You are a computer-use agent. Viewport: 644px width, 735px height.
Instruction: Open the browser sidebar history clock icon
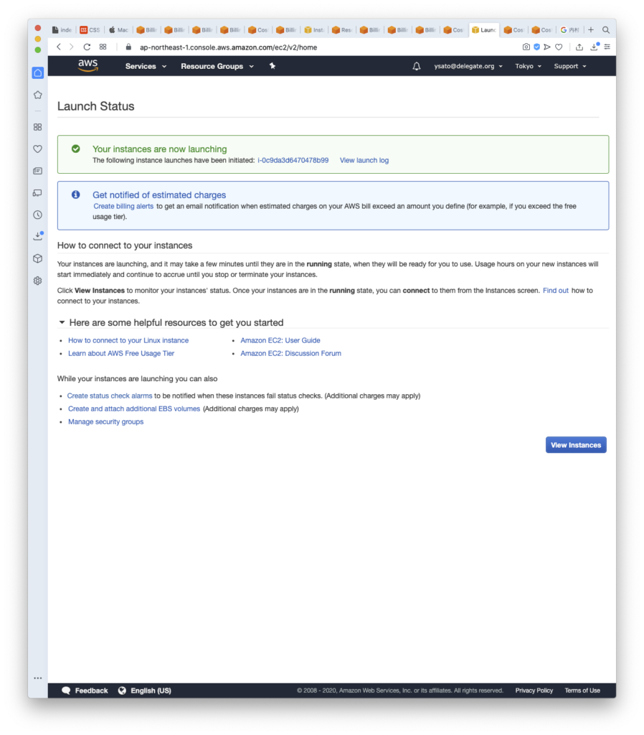(38, 215)
